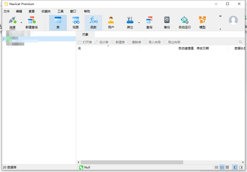Click the search magnifier in the objects toolbar

pos(241,42)
